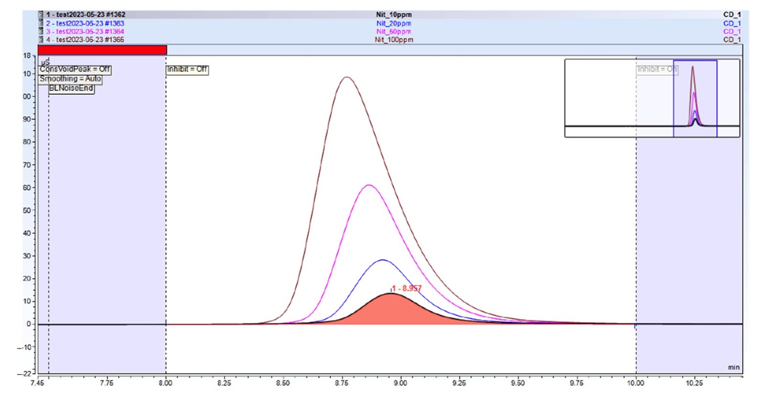Click the "10.00" time axis label
This screenshot has width=766, height=398.
[x=635, y=383]
